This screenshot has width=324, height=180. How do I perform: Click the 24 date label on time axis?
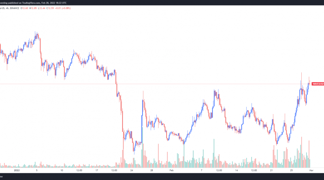[132, 171]
